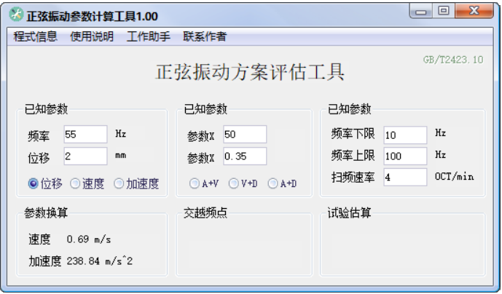This screenshot has height=294, width=502.
Task: Open the 使用说明 menu
Action: pyautogui.click(x=92, y=36)
